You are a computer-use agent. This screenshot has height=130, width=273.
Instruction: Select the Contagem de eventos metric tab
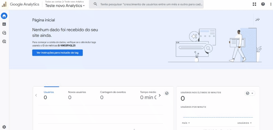[113, 95]
